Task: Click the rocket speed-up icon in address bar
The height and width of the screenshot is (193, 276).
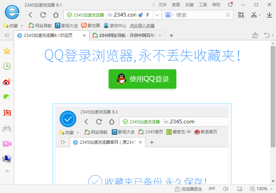Action: click(x=140, y=15)
